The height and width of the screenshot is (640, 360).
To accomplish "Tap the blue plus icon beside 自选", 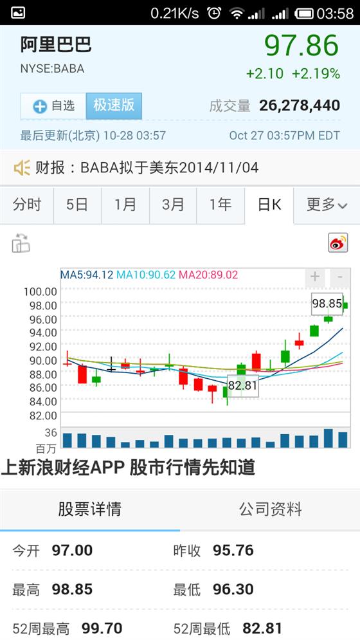I will (40, 107).
